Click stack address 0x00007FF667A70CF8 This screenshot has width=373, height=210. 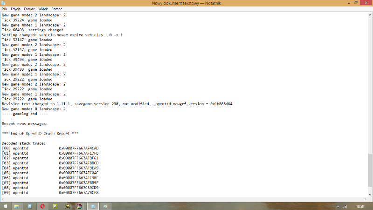point(78,193)
